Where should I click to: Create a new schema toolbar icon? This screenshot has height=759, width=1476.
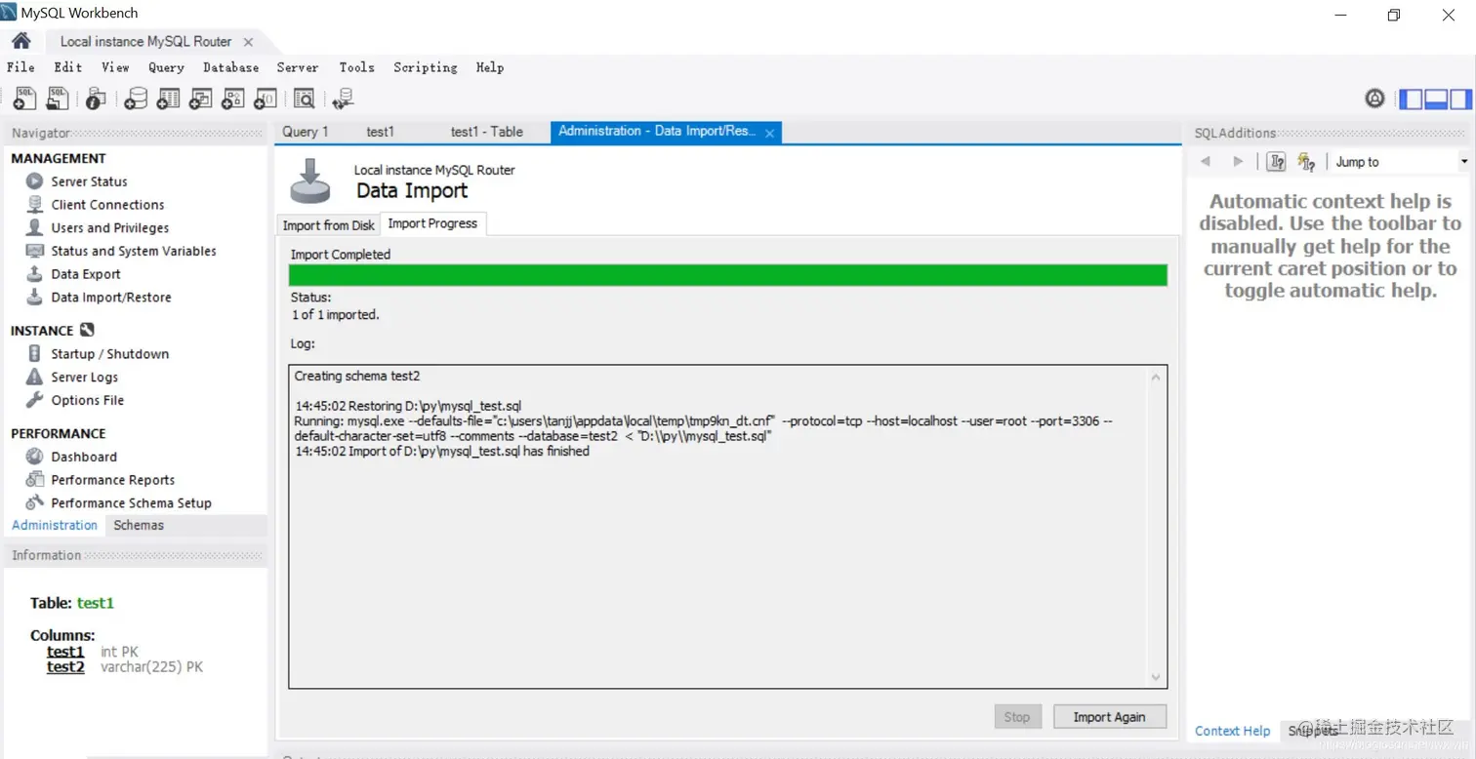point(136,99)
